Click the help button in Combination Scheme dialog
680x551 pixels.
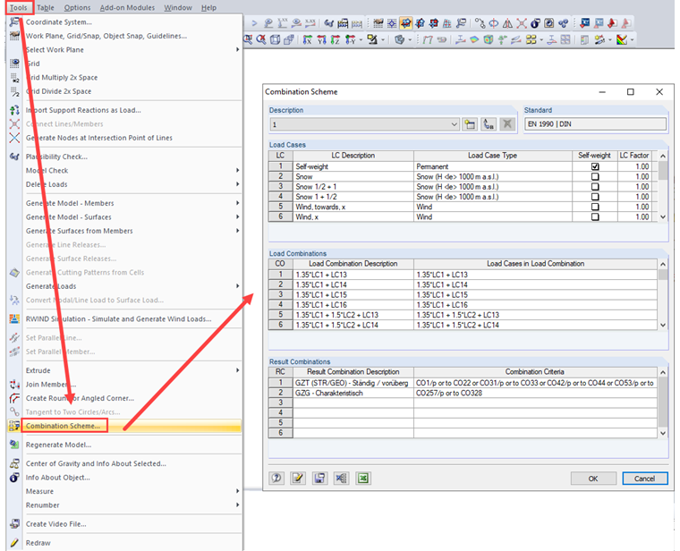(x=276, y=479)
